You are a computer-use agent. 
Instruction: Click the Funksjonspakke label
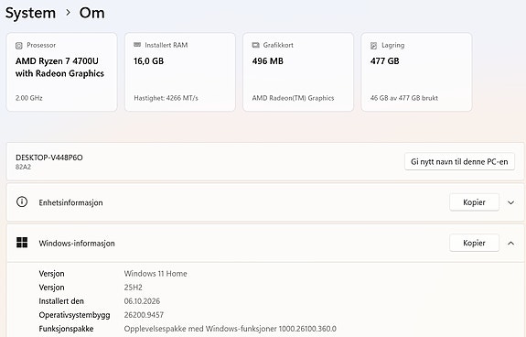click(x=66, y=329)
